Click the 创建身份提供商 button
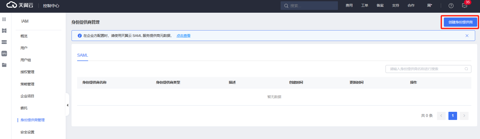480x139 pixels. pyautogui.click(x=460, y=22)
